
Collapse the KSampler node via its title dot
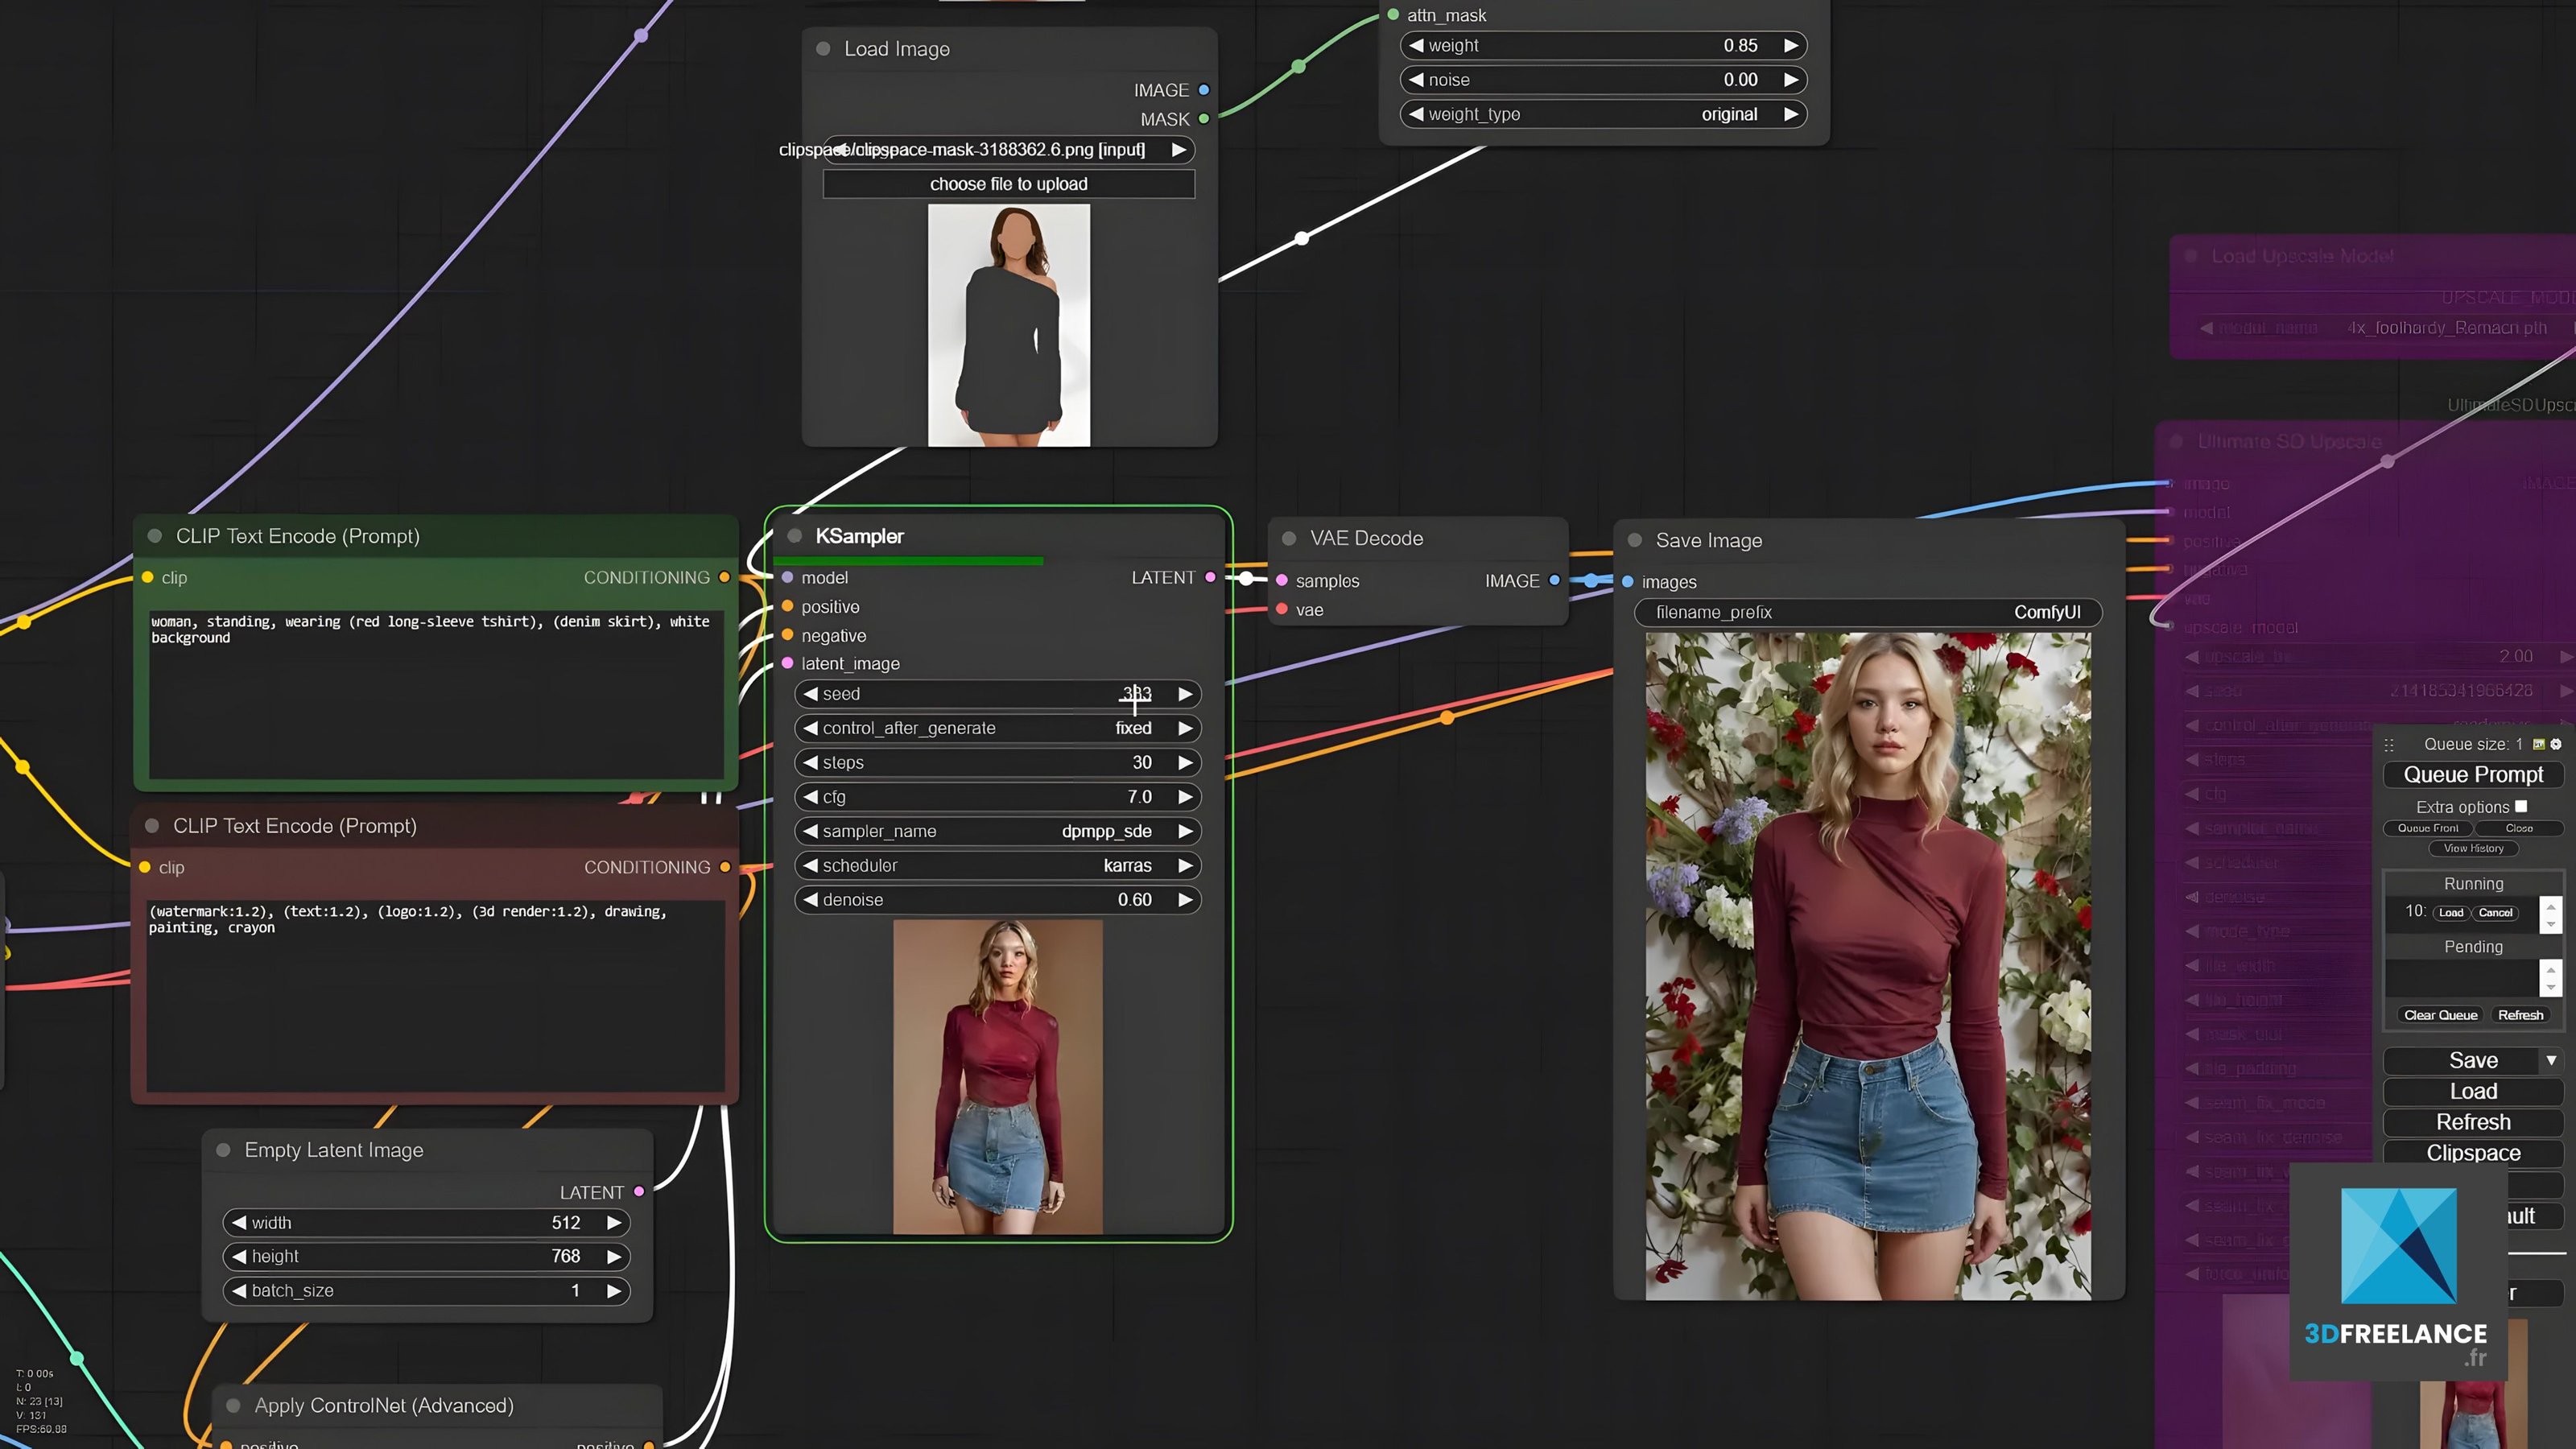point(795,536)
